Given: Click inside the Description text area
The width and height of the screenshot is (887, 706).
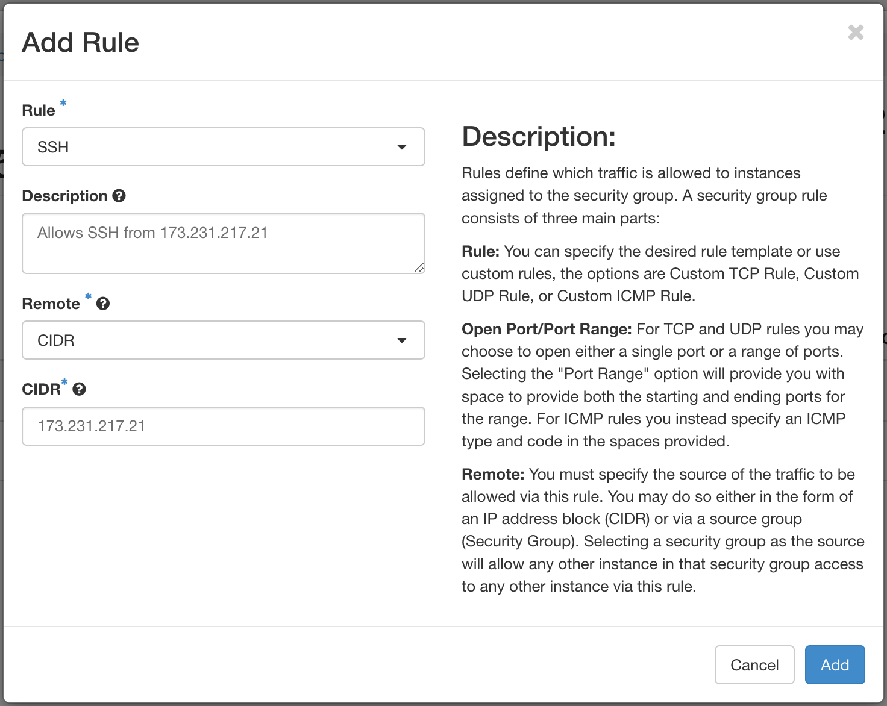Looking at the screenshot, I should [x=223, y=243].
